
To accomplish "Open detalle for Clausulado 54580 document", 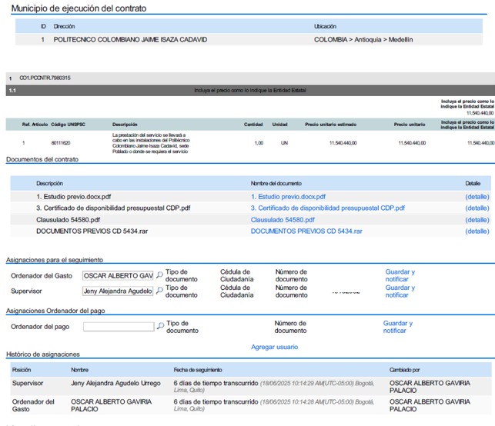I will click(477, 219).
